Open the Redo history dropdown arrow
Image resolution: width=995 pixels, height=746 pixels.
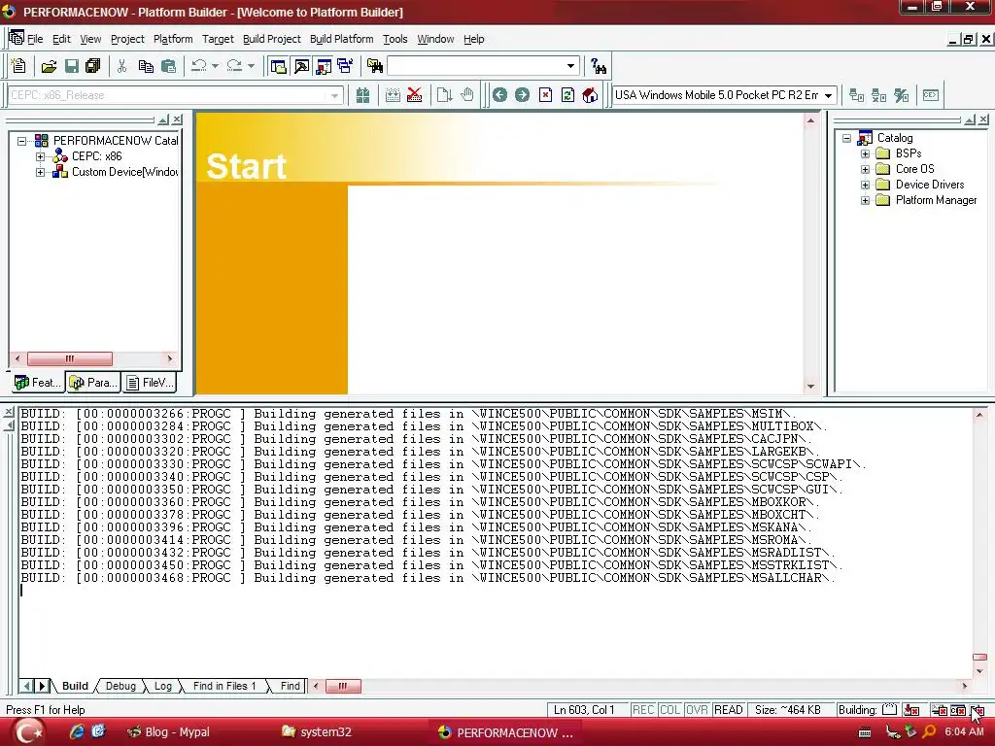pyautogui.click(x=252, y=66)
